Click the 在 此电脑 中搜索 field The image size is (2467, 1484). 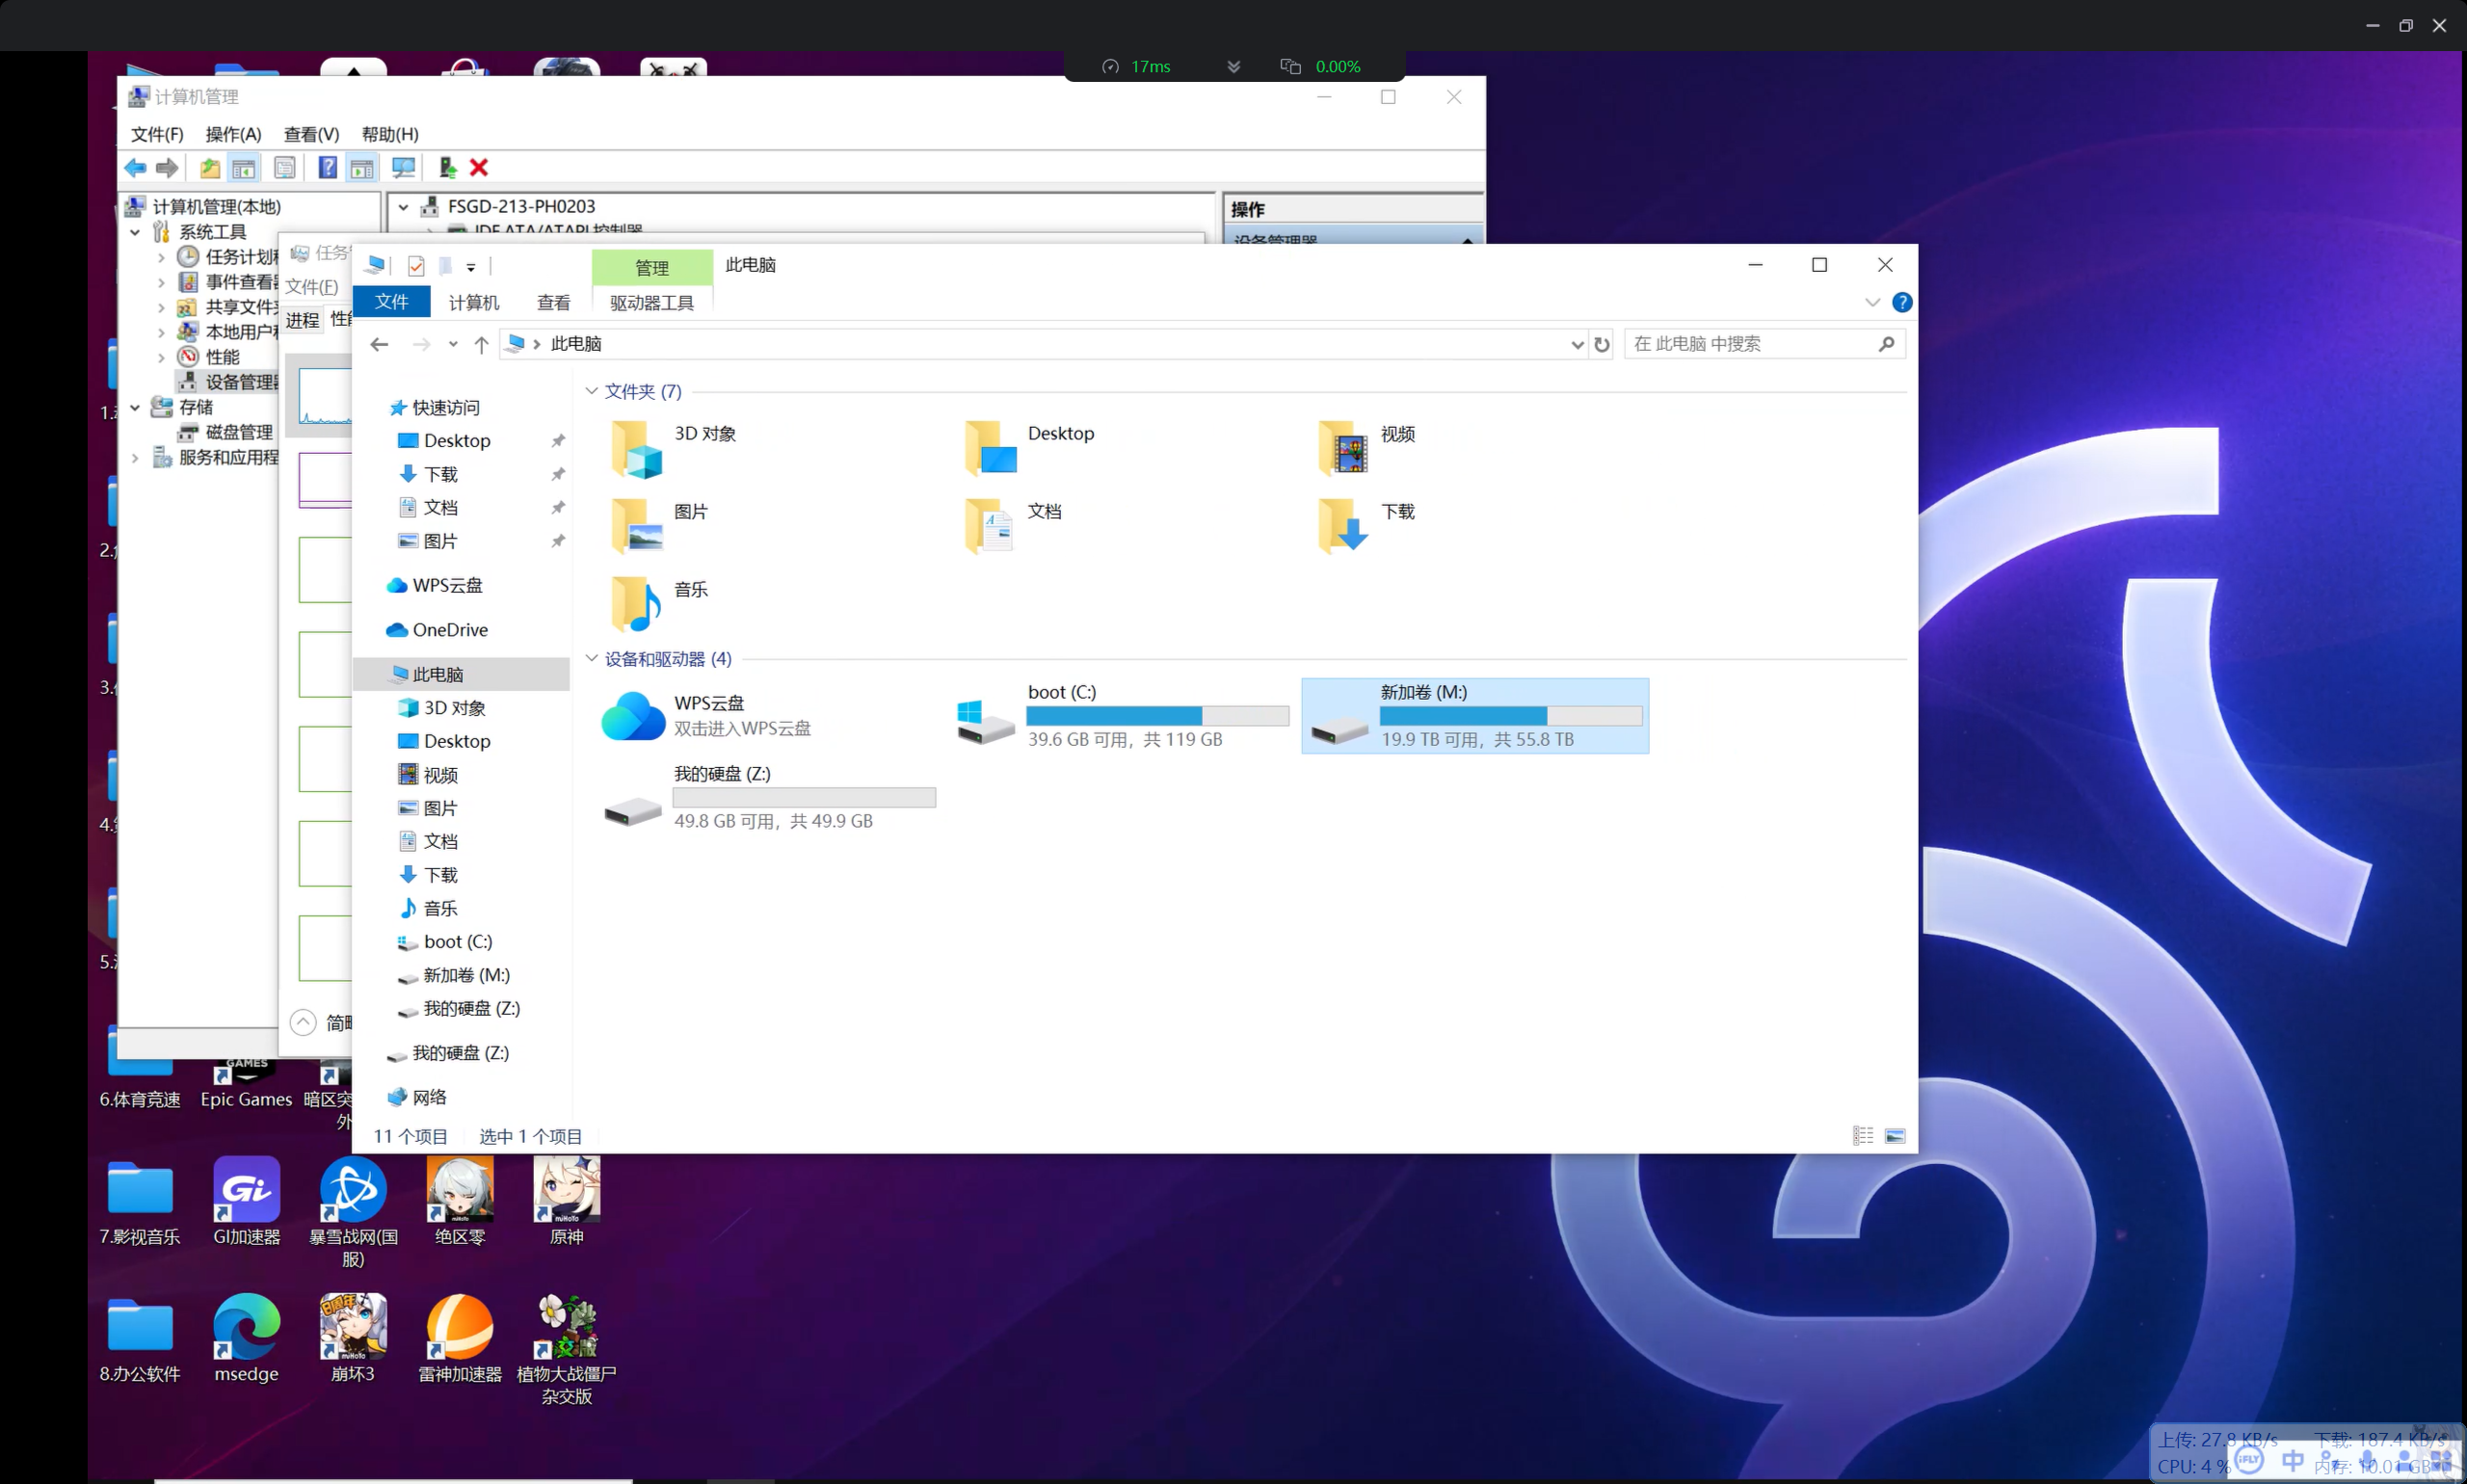(x=1751, y=344)
